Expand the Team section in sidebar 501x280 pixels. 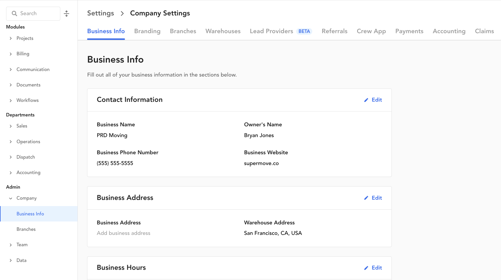(x=11, y=245)
